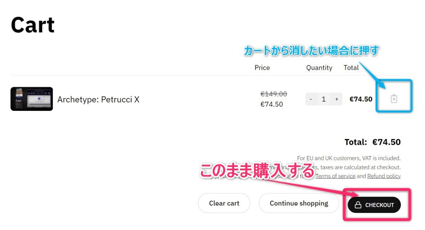This screenshot has height=230, width=425.
Task: Click the discounted price below €149.00
Action: [x=271, y=104]
